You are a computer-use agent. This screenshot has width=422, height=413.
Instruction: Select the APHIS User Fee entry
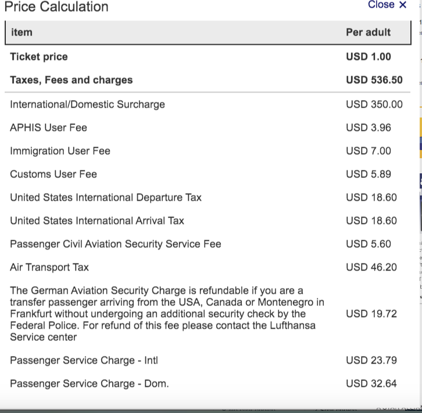[208, 128]
